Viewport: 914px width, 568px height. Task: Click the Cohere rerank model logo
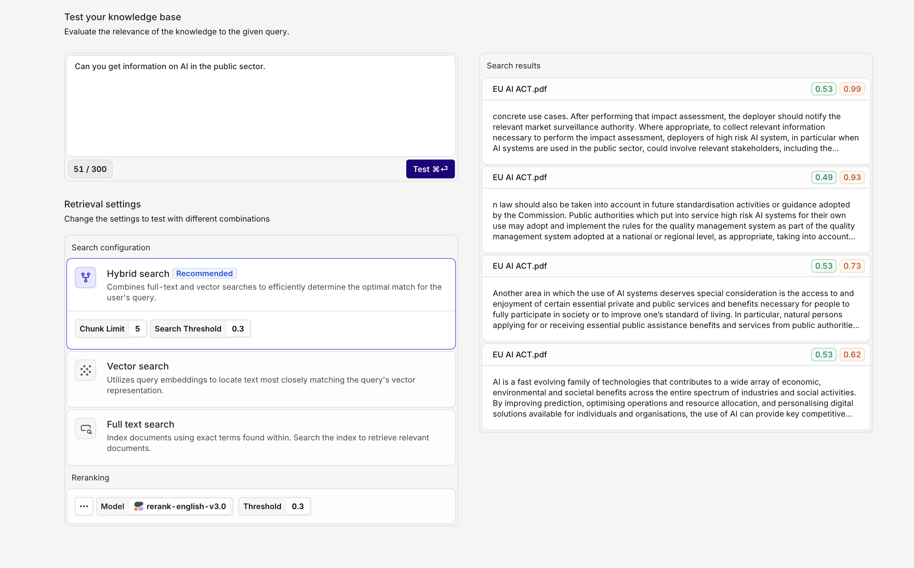point(139,506)
